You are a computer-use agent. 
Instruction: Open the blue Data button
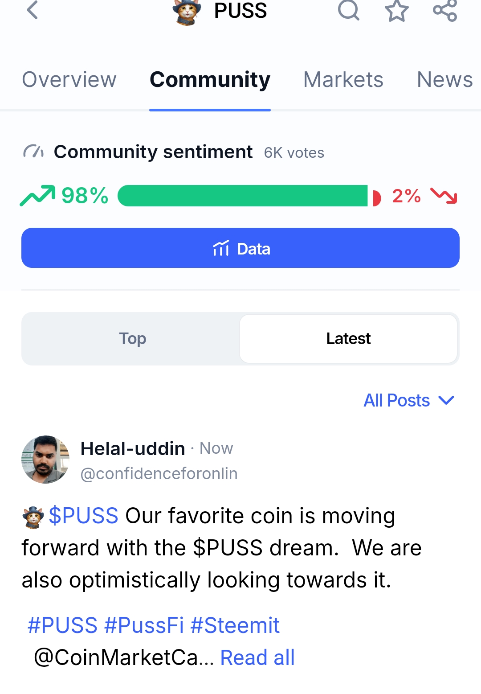(x=240, y=248)
